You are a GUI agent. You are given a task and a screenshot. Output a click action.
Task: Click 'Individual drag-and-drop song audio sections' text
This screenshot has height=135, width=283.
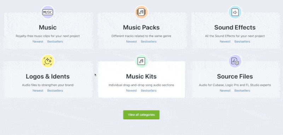141,85
